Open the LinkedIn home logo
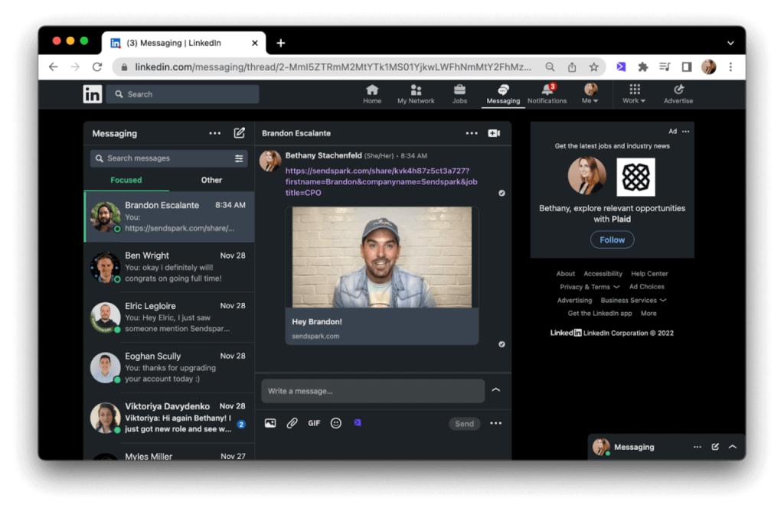Viewport: 784px width, 511px height. click(93, 94)
